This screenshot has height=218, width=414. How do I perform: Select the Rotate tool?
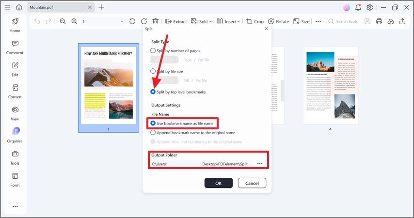pos(279,21)
